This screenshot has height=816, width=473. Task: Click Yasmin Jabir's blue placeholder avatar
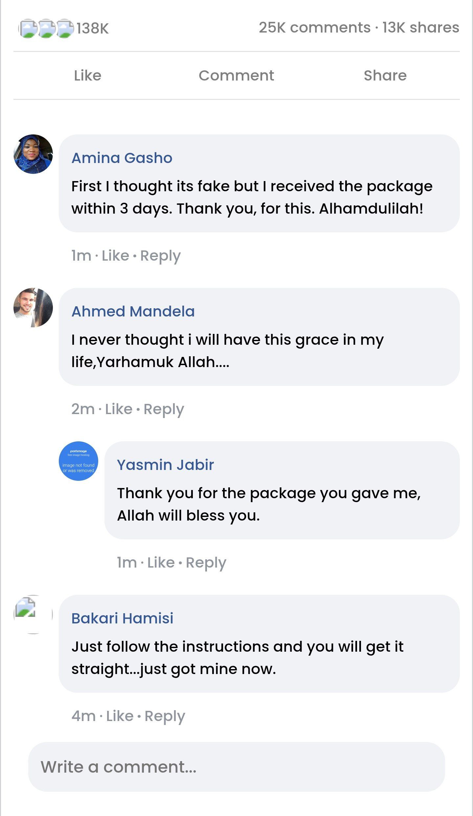pyautogui.click(x=79, y=461)
